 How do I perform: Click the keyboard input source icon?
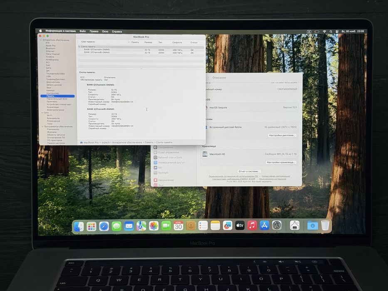click(309, 32)
